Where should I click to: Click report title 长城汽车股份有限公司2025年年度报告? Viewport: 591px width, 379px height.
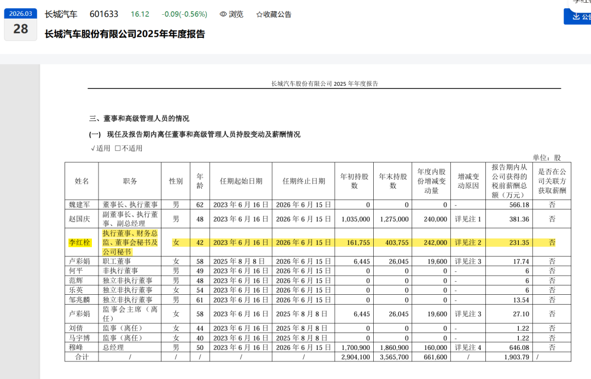click(x=125, y=34)
